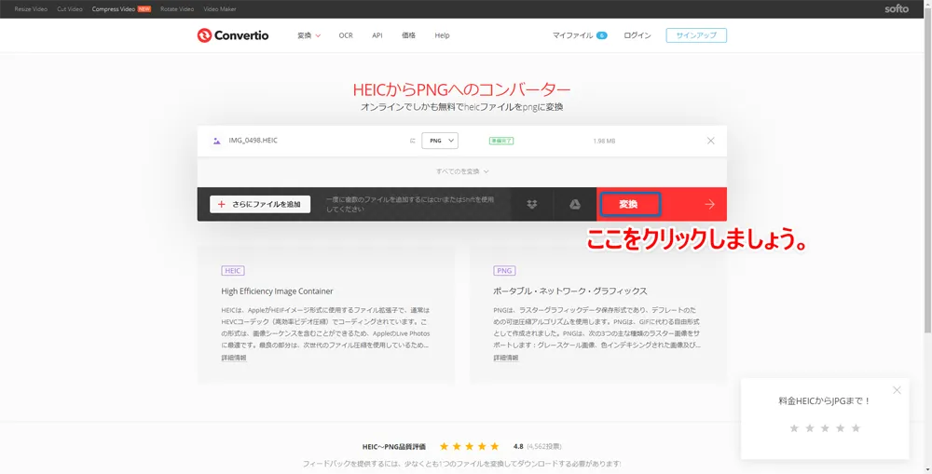The height and width of the screenshot is (474, 932).
Task: Click the サインアップ button
Action: coord(696,35)
